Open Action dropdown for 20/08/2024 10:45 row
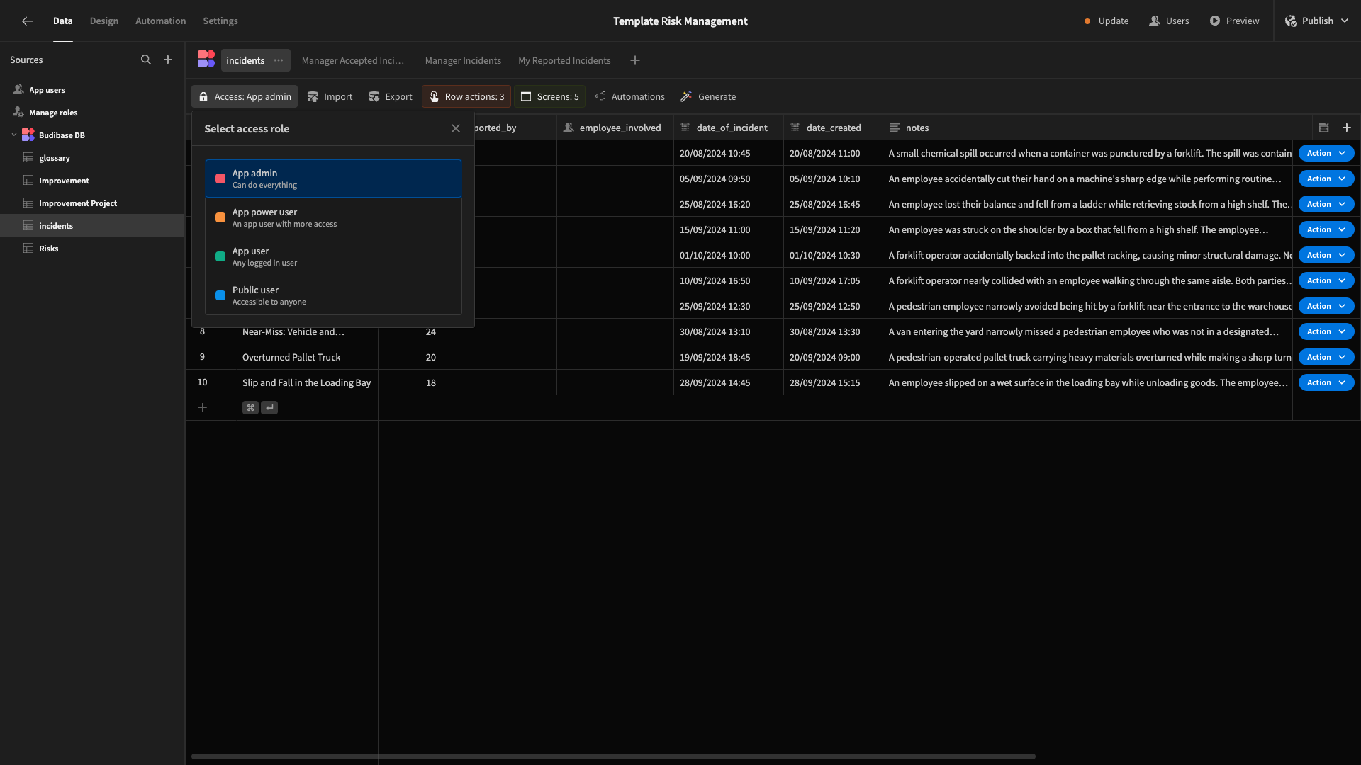This screenshot has height=765, width=1361. [x=1326, y=154]
